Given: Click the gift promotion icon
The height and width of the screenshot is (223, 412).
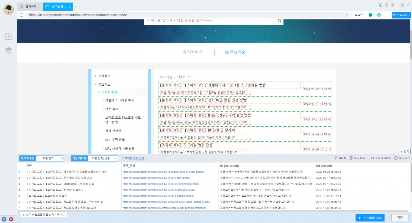Looking at the screenshot, I should pos(380,5).
